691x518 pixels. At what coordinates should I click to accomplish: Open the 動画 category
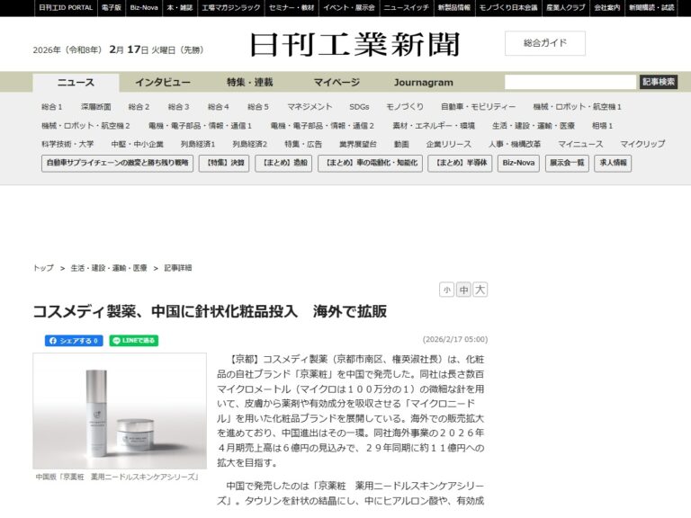coord(401,144)
